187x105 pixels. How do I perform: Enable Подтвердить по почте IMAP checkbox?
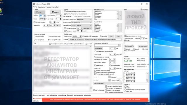(x=95, y=51)
